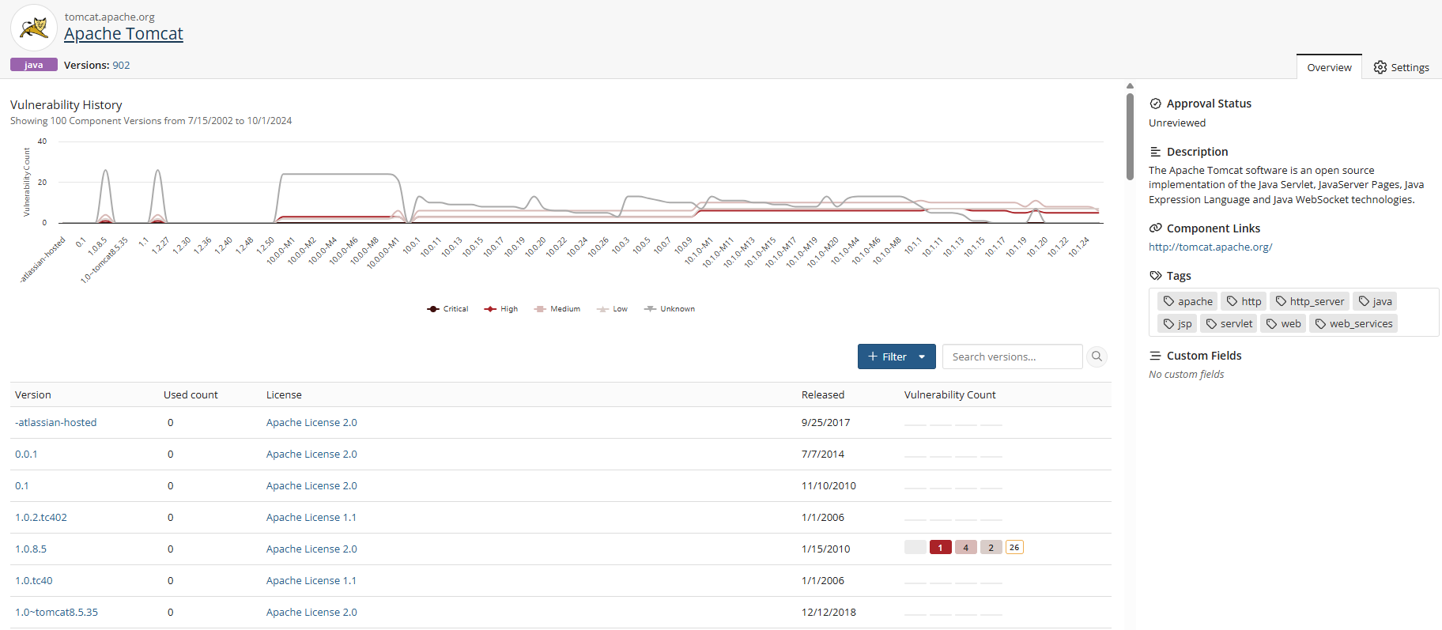The height and width of the screenshot is (630, 1442).
Task: Open Apache License 2.0 for 1.0~tomcat8.5.35
Action: (311, 612)
